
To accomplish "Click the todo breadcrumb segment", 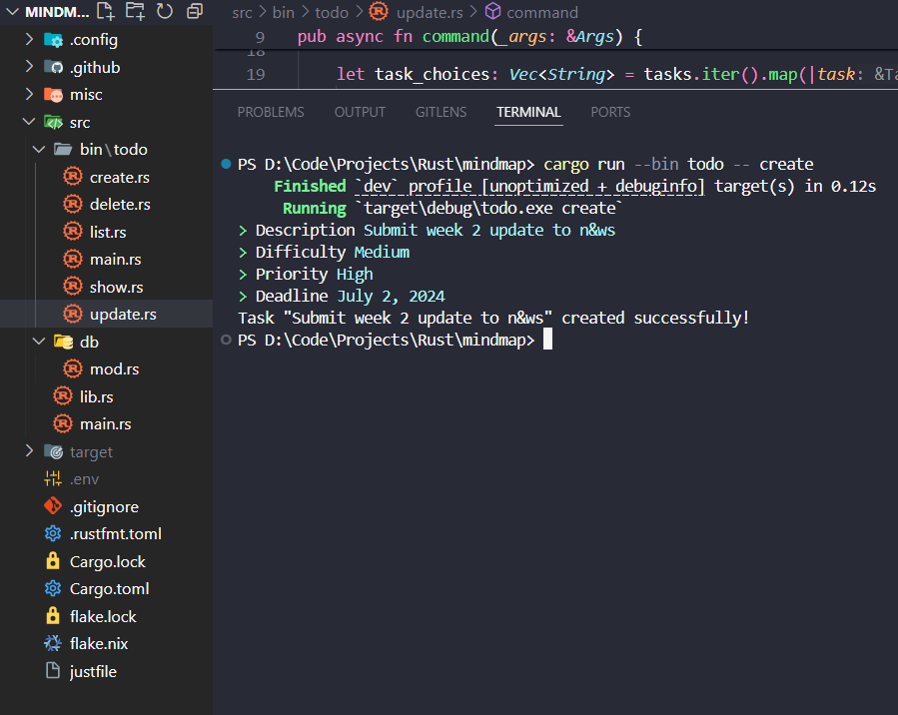I will 332,13.
